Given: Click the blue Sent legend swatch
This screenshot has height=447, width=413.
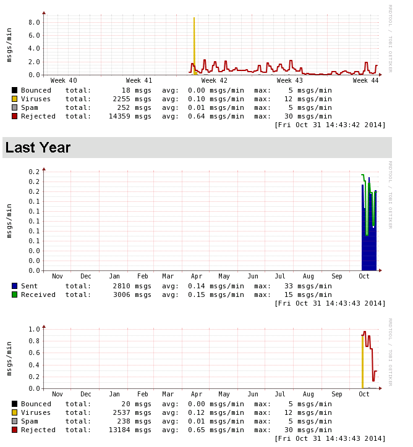Looking at the screenshot, I should tap(15, 286).
